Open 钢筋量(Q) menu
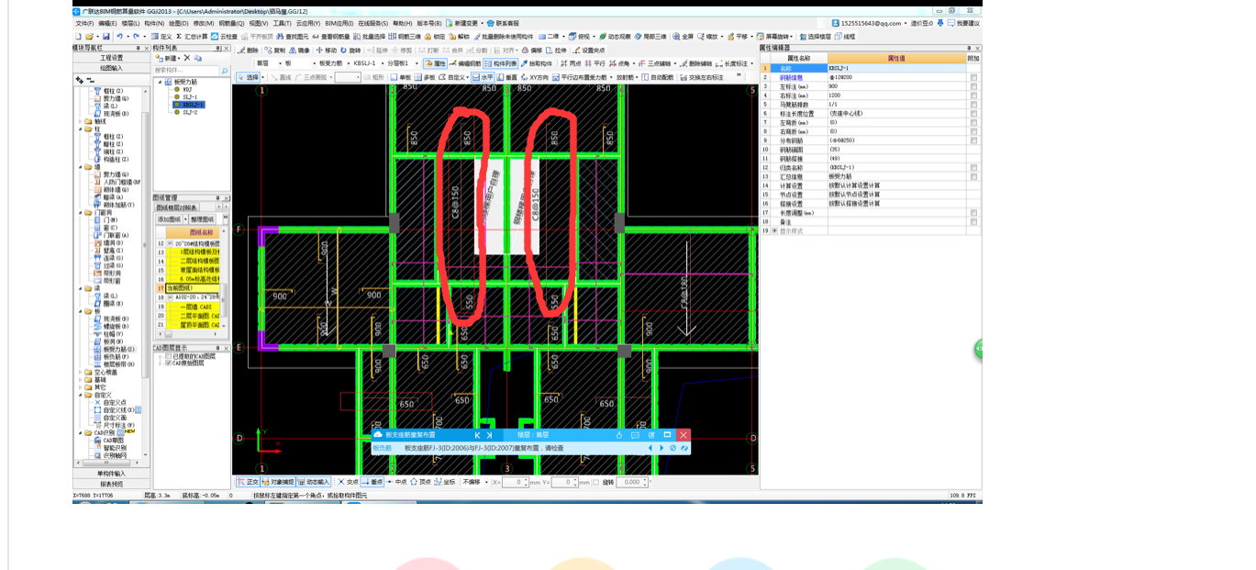The height and width of the screenshot is (570, 1256). tap(232, 23)
